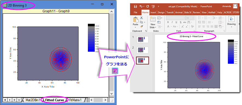This screenshot has width=242, height=105.
Task: Click Increase List Level icon
Action: click(204, 22)
